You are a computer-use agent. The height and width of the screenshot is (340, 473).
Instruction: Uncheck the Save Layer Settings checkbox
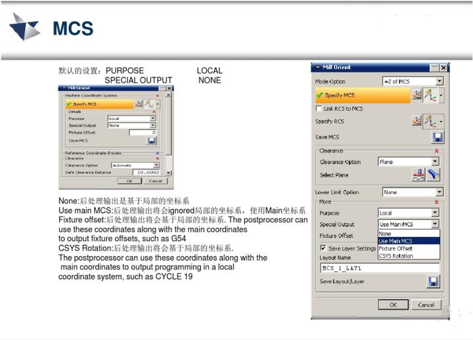pyautogui.click(x=322, y=248)
